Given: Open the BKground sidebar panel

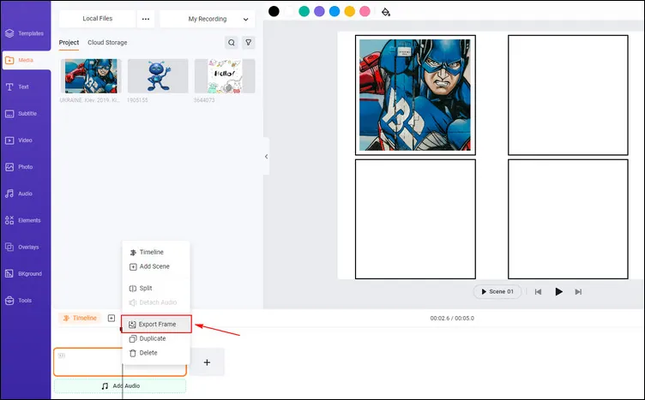Looking at the screenshot, I should pos(24,273).
